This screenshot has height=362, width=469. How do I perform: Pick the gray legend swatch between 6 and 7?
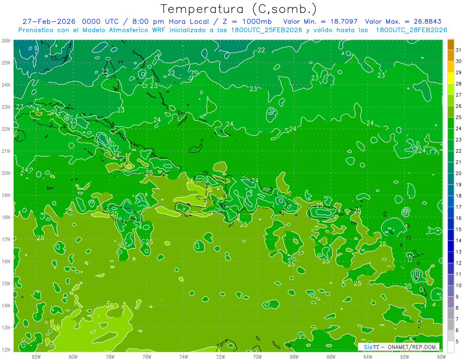point(450,325)
